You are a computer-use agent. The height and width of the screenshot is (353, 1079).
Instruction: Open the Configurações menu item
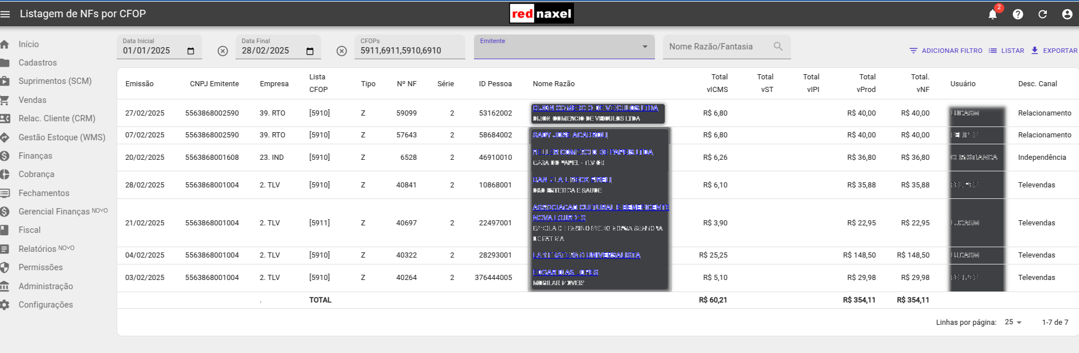click(46, 305)
